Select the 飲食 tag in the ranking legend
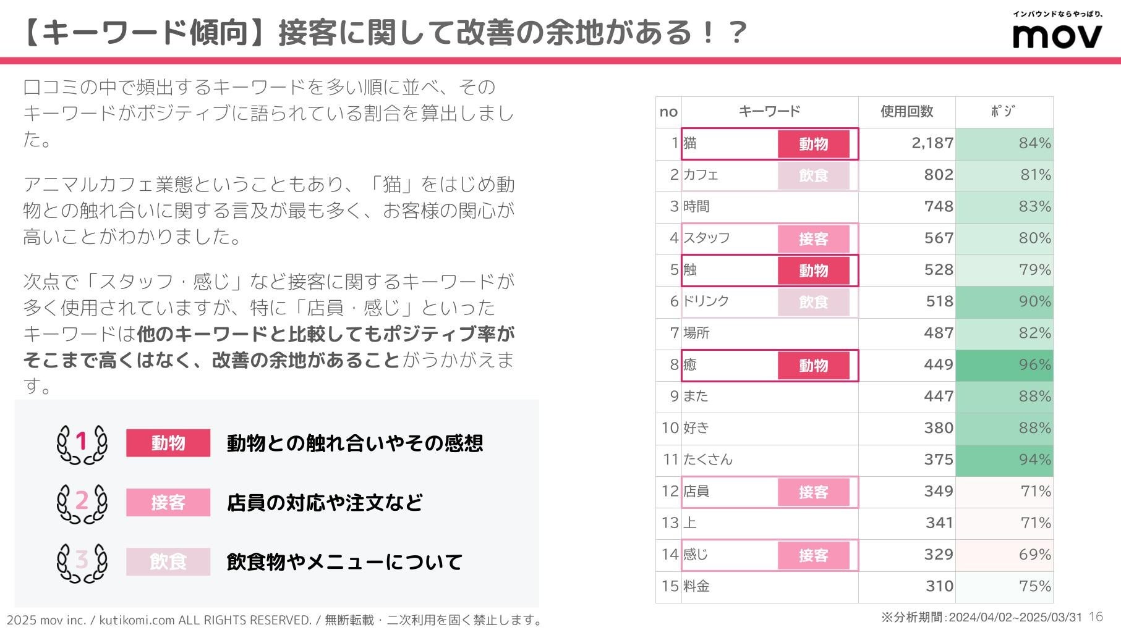This screenshot has height=630, width=1121. (x=168, y=561)
